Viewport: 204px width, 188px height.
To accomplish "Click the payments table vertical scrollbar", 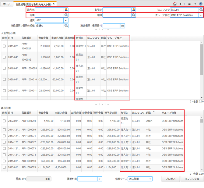I will click(202, 59).
